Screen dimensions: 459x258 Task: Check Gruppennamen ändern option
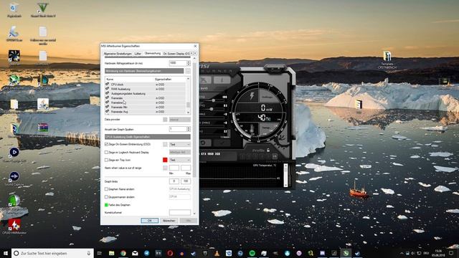(106, 197)
